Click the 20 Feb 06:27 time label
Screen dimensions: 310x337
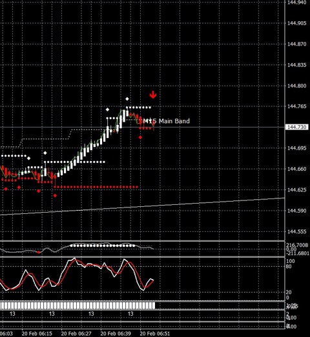76,334
